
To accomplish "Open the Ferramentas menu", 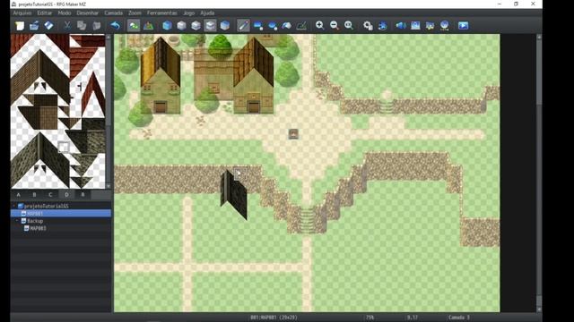I will coord(161,13).
